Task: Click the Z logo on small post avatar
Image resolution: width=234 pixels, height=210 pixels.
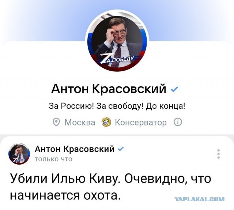Action: [15, 160]
